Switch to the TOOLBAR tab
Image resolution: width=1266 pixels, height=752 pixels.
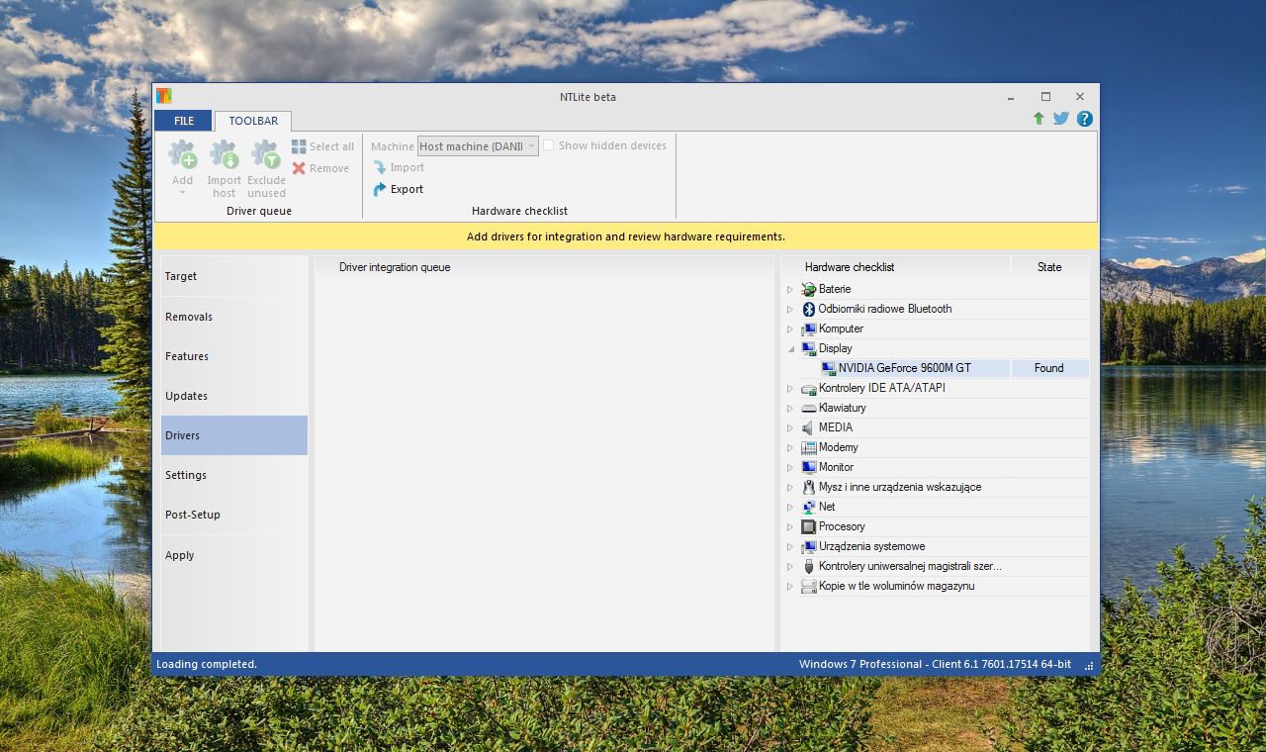(x=253, y=121)
